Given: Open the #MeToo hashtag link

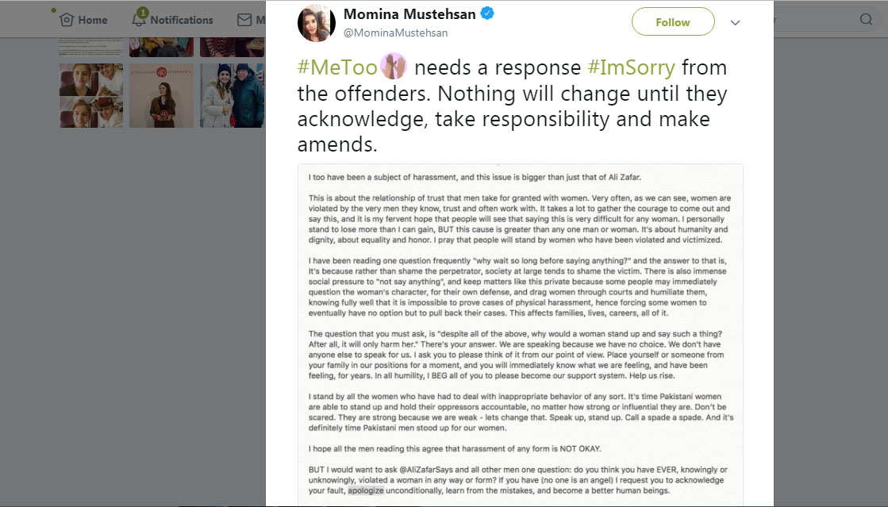Looking at the screenshot, I should (x=337, y=67).
